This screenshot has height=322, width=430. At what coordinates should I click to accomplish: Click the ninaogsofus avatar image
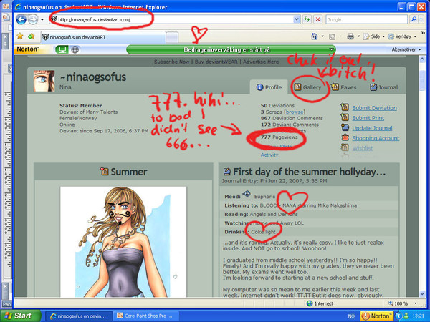[x=44, y=81]
